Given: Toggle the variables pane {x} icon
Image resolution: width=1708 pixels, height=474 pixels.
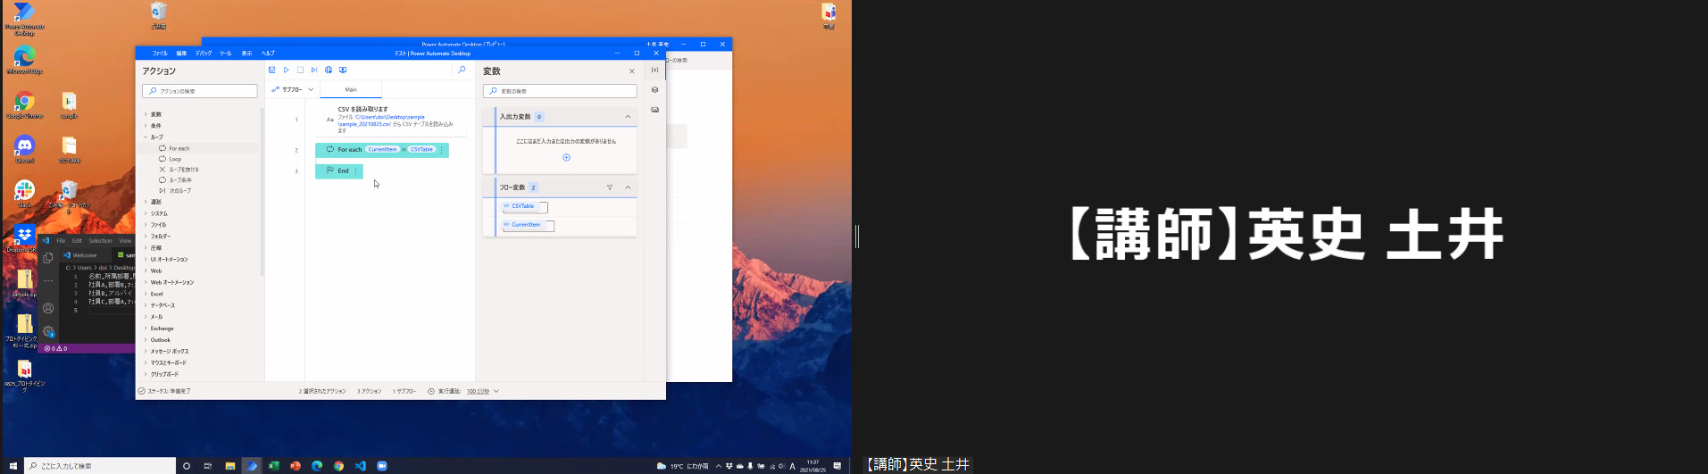Looking at the screenshot, I should point(655,70).
